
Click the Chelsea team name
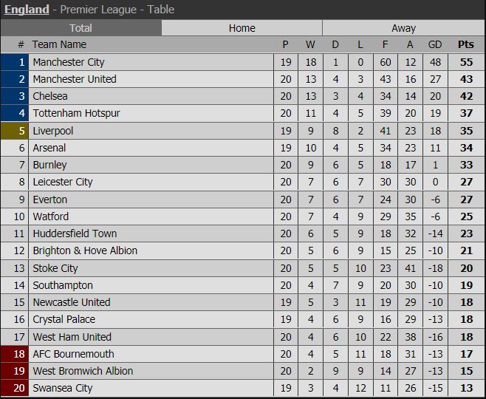click(50, 96)
